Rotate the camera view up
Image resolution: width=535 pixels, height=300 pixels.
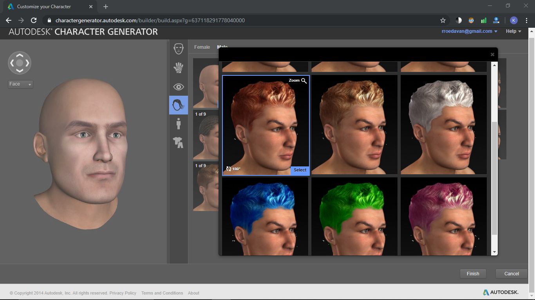click(20, 56)
